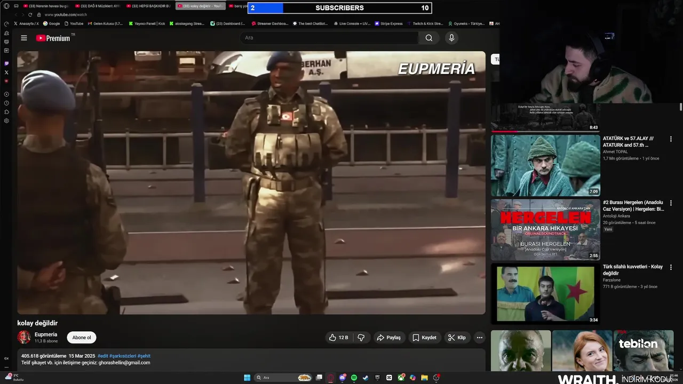Go to the YouTube Premium home logo
This screenshot has width=683, height=384.
pos(53,38)
